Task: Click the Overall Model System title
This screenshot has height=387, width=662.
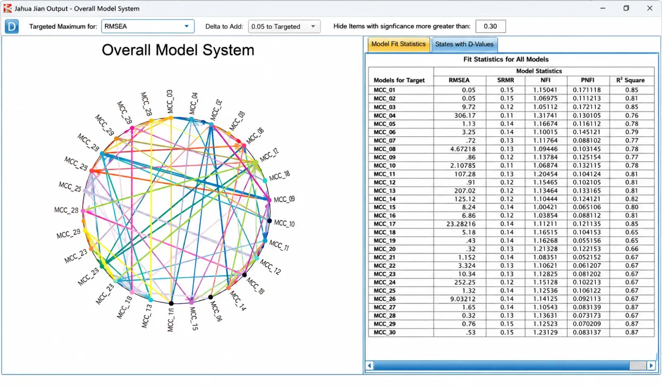Action: (178, 50)
